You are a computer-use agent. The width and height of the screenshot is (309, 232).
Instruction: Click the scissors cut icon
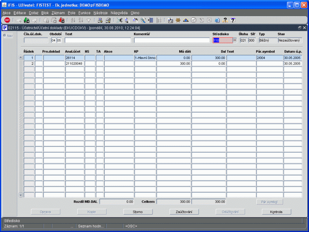[119, 20]
